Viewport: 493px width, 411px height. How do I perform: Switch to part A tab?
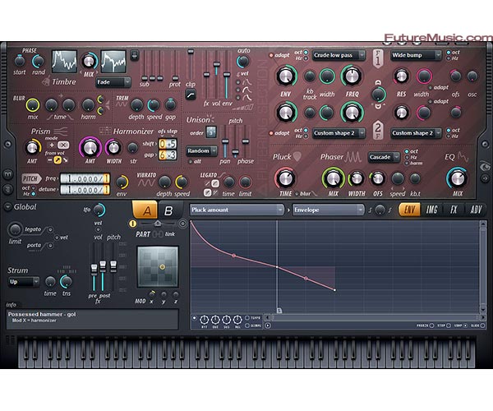(145, 210)
